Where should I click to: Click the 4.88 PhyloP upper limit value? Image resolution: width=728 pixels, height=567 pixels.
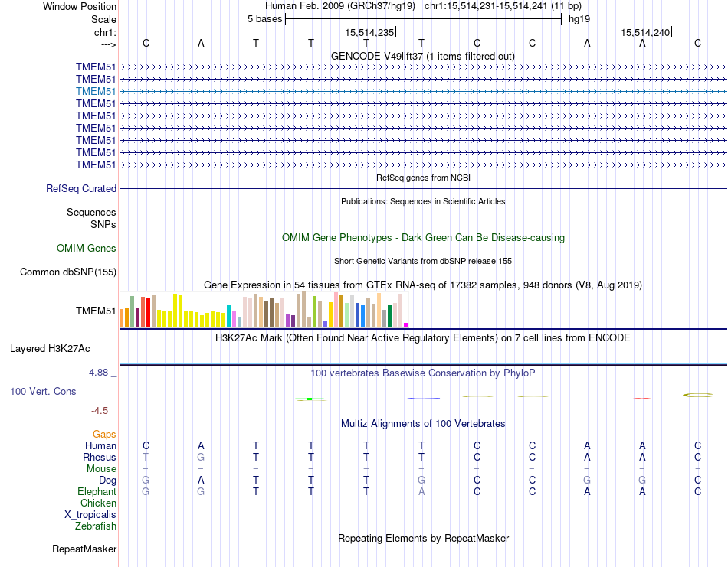click(98, 373)
